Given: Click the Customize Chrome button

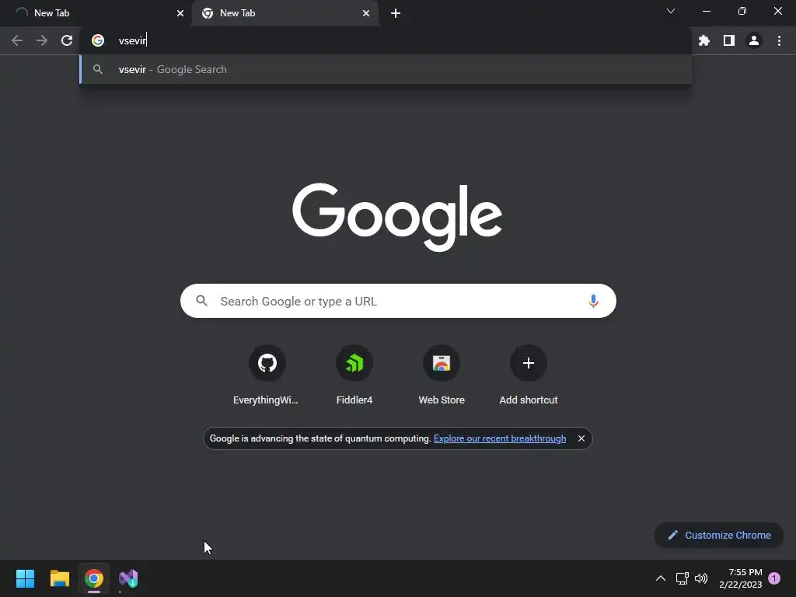Looking at the screenshot, I should point(719,535).
